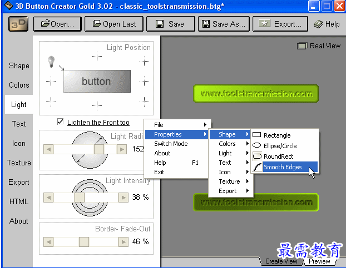Click the Border Fade-Out slider handle

pos(84,242)
